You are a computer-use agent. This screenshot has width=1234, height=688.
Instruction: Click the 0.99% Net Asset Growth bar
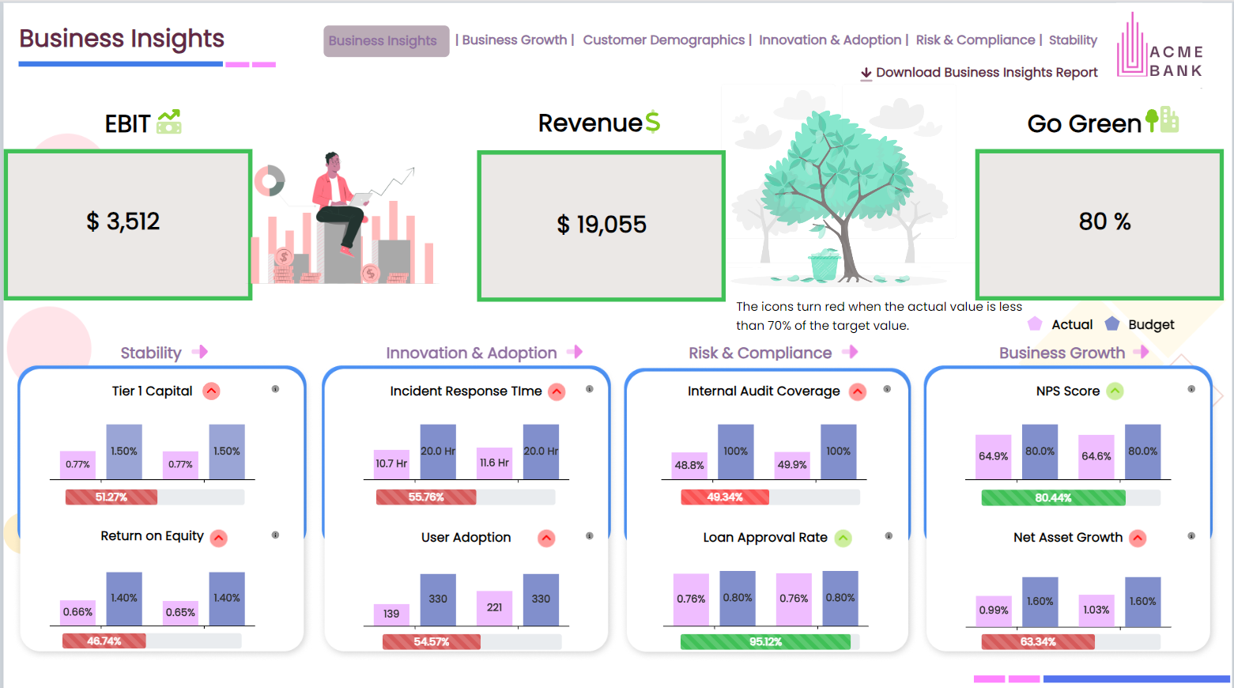tap(994, 611)
